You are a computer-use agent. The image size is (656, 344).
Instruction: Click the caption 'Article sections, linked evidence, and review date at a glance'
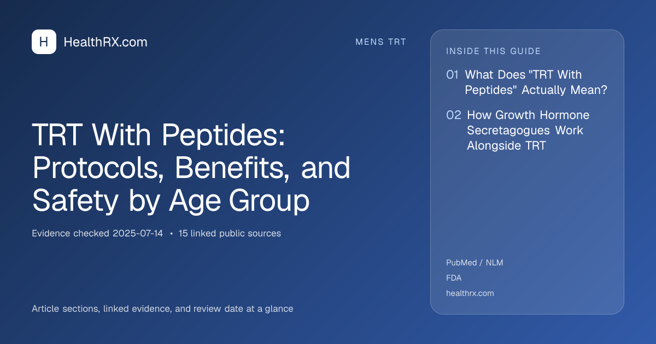[x=162, y=309]
